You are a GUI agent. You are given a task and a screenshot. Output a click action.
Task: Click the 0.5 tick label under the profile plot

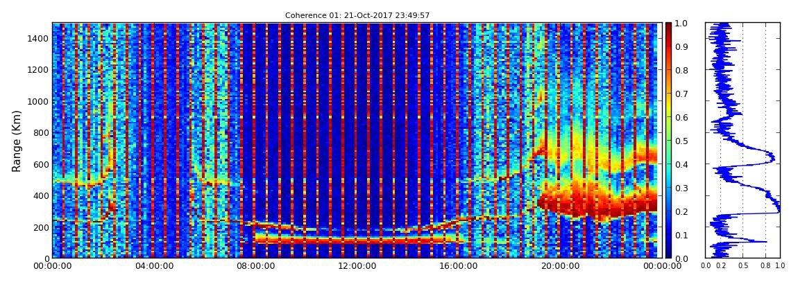coord(742,266)
